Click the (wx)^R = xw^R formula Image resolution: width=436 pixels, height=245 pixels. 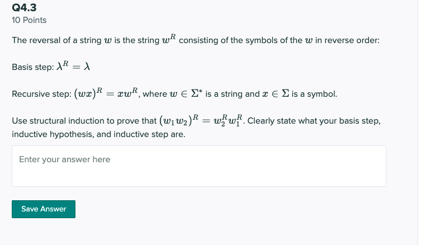click(x=106, y=93)
